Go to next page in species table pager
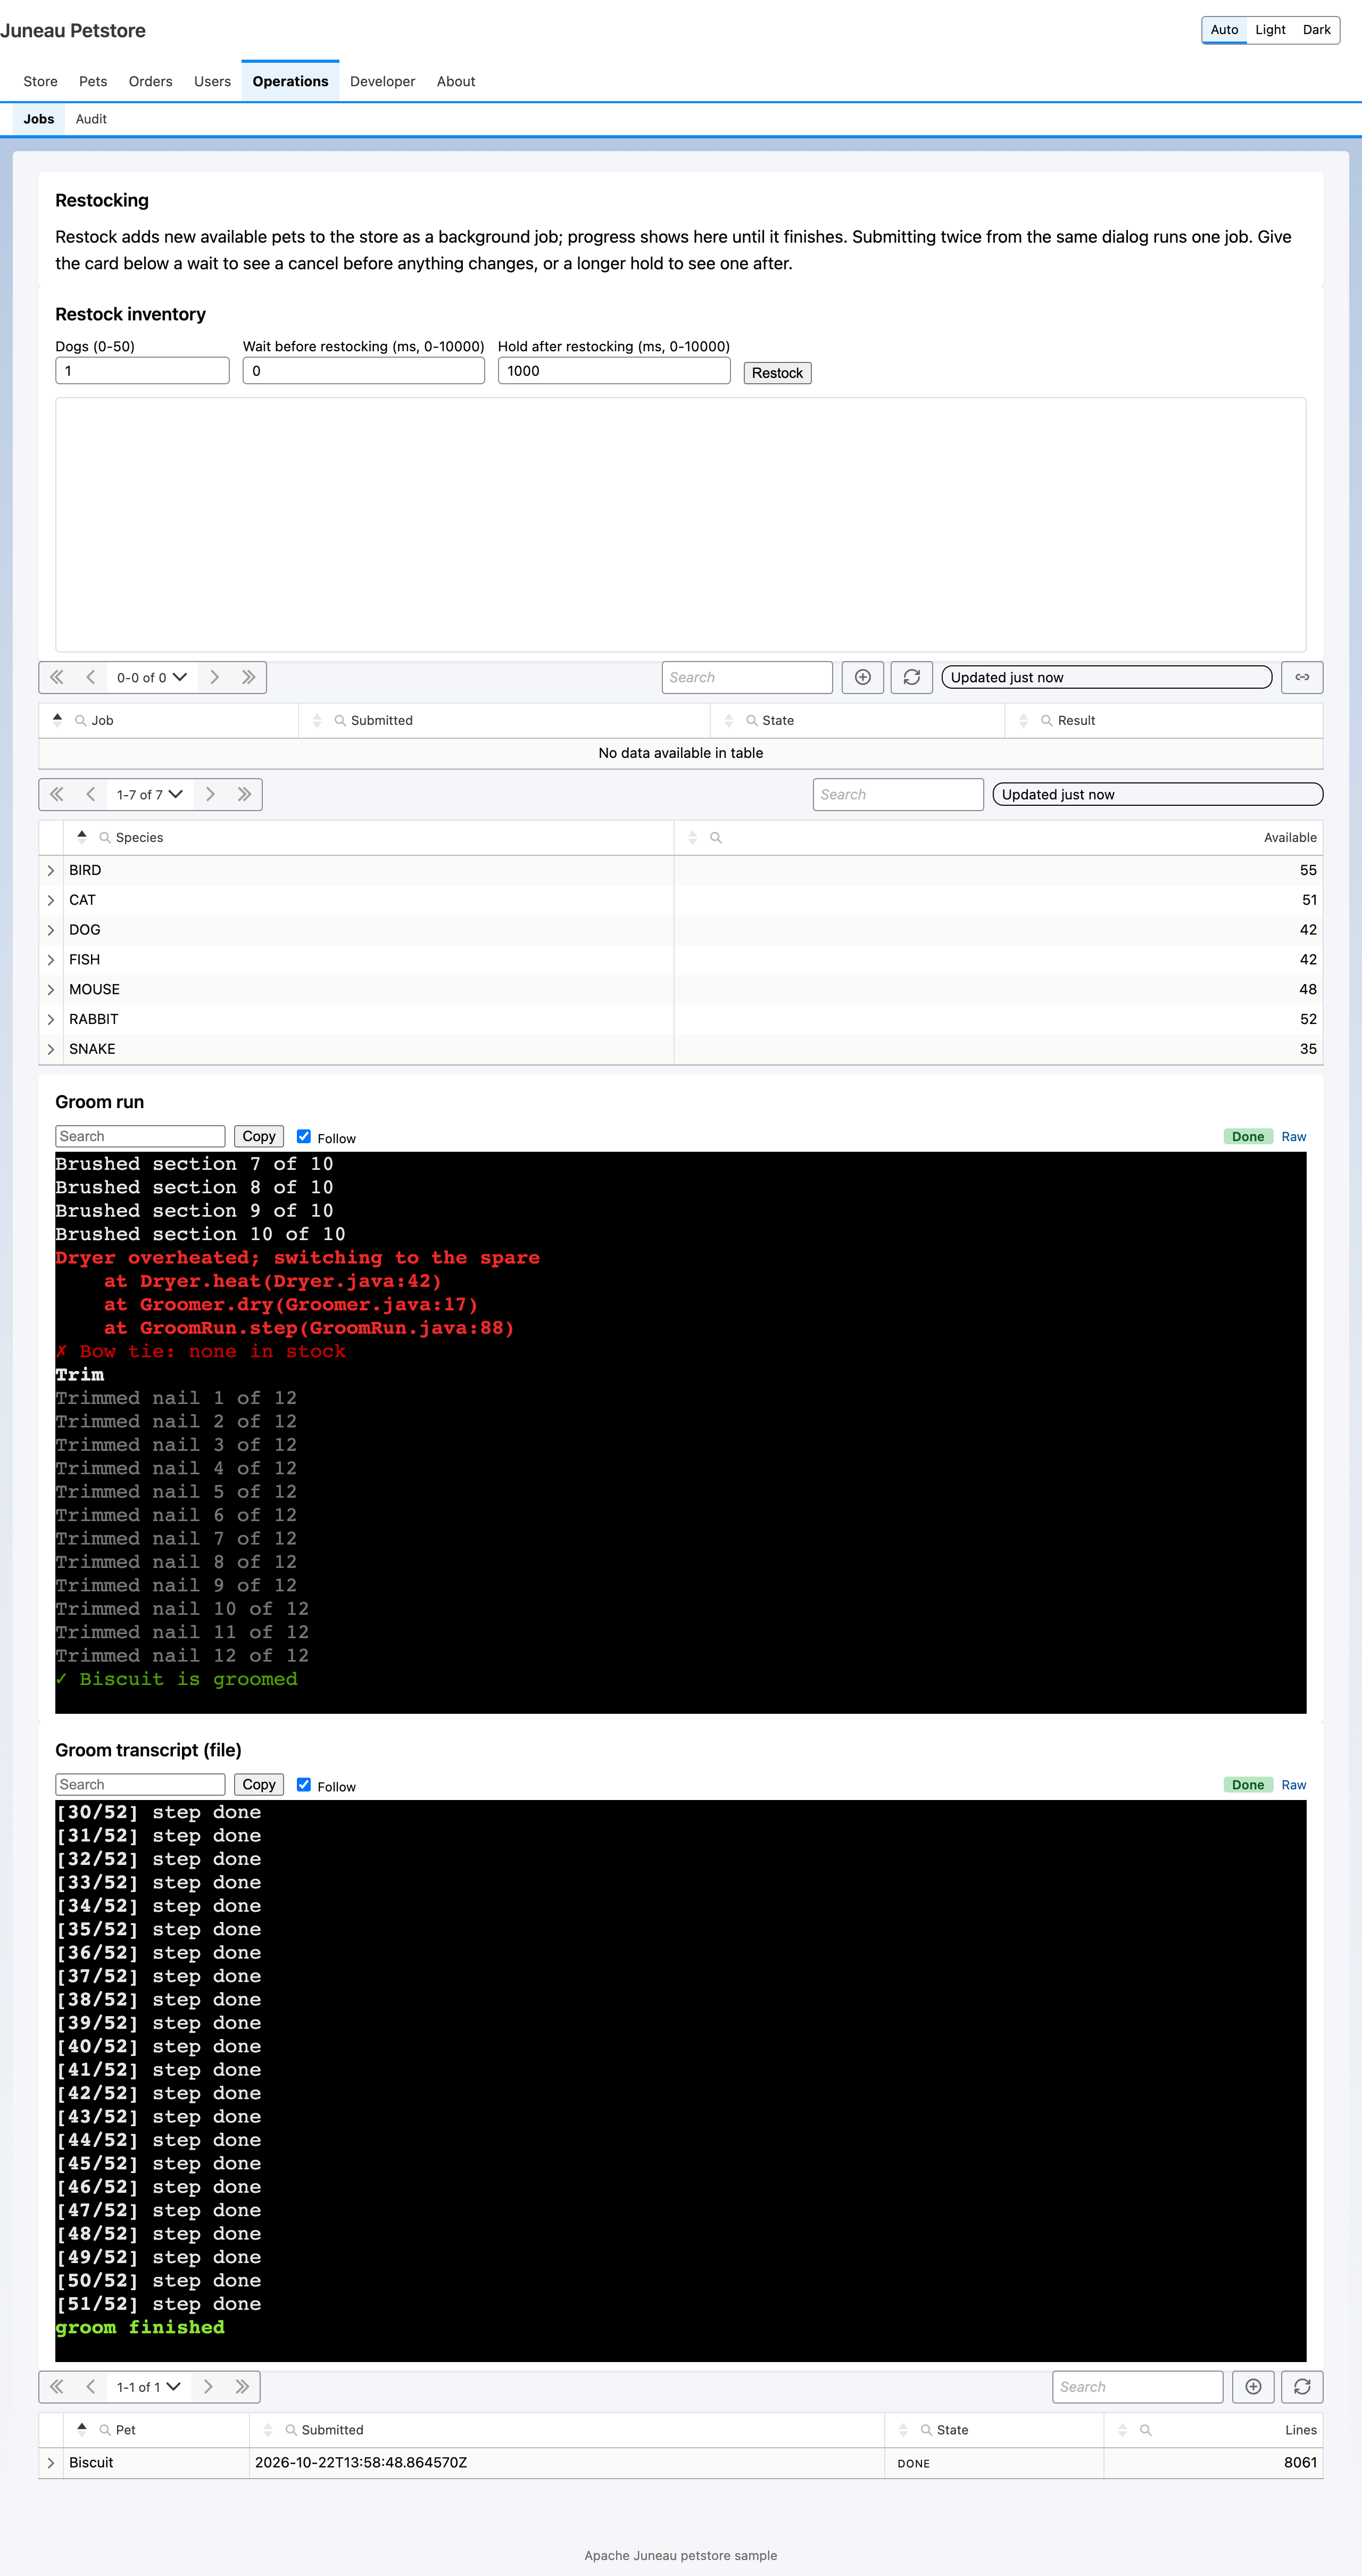The width and height of the screenshot is (1362, 2576). 210,794
